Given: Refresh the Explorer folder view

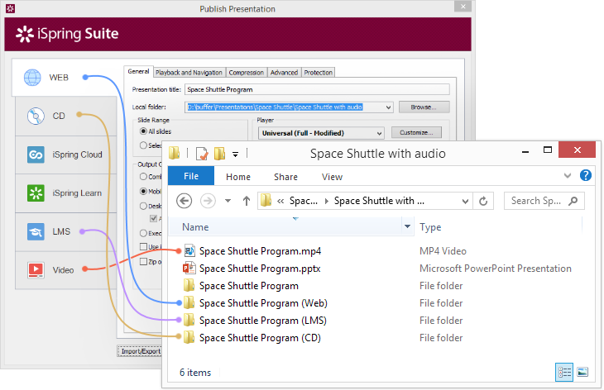Looking at the screenshot, I should 483,201.
